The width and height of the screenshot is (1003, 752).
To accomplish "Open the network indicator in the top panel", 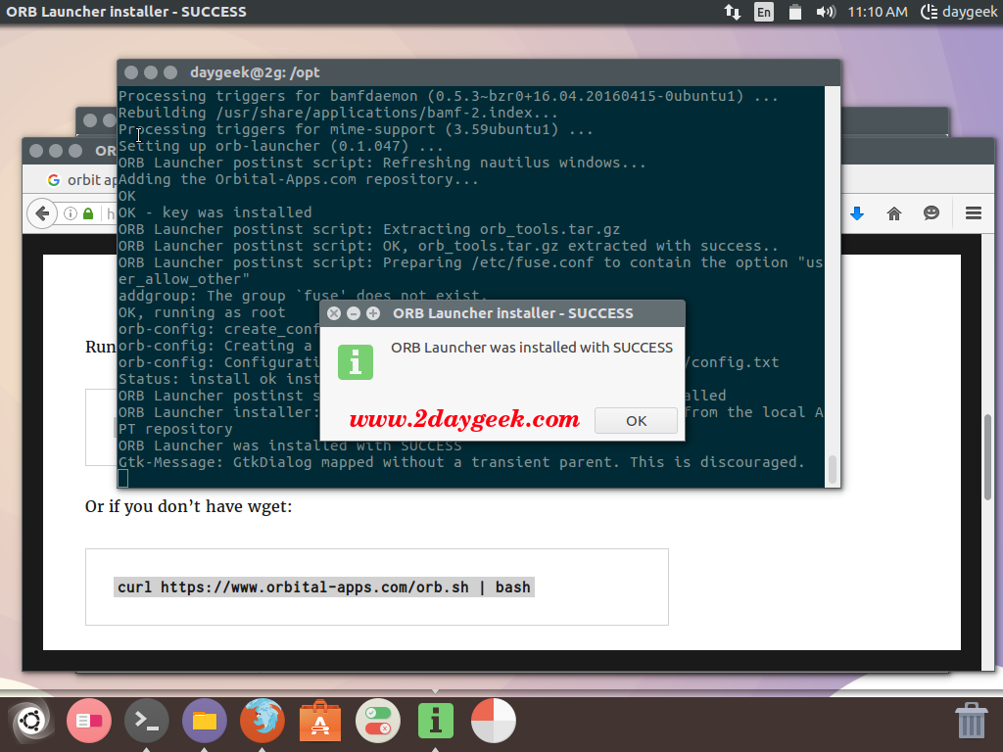I will pyautogui.click(x=733, y=12).
